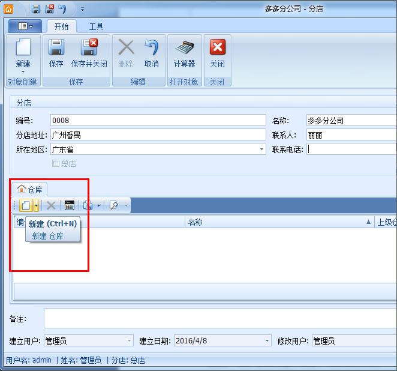Select the 仓库 tab

tap(30, 189)
